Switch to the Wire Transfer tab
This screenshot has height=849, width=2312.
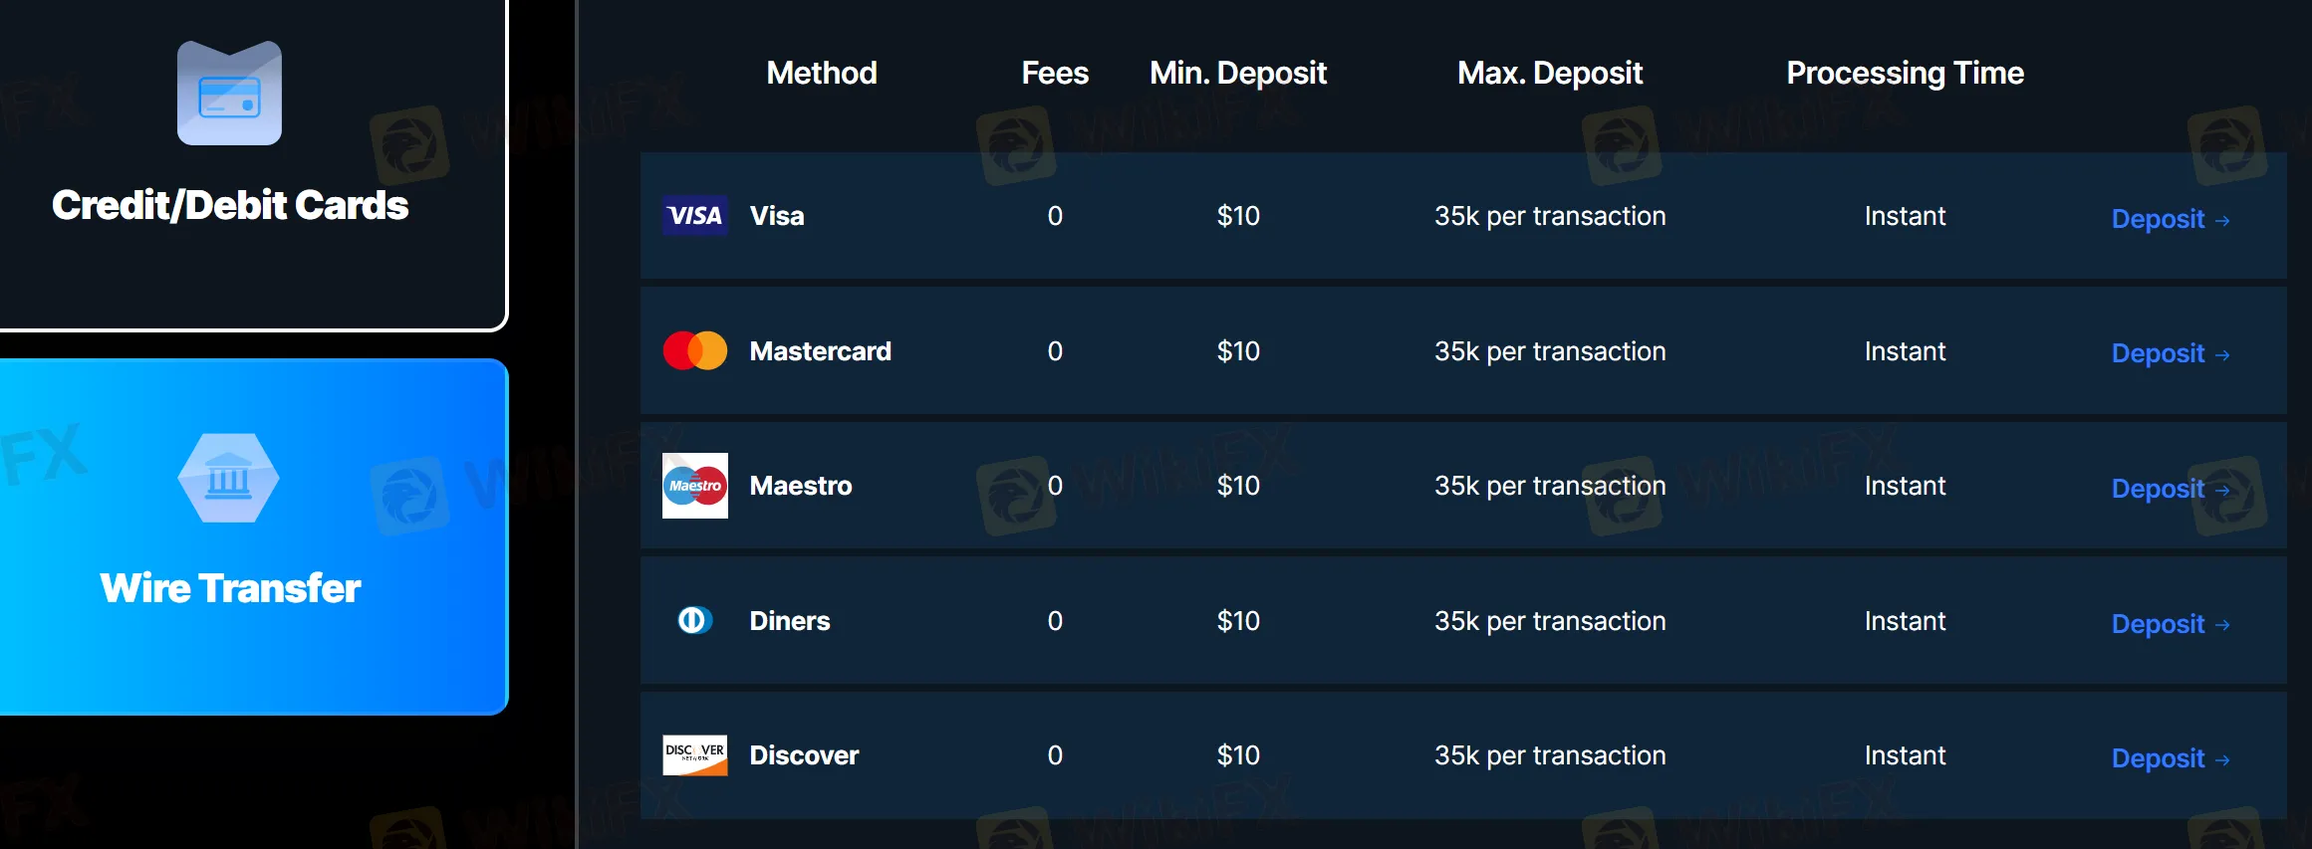pyautogui.click(x=230, y=588)
